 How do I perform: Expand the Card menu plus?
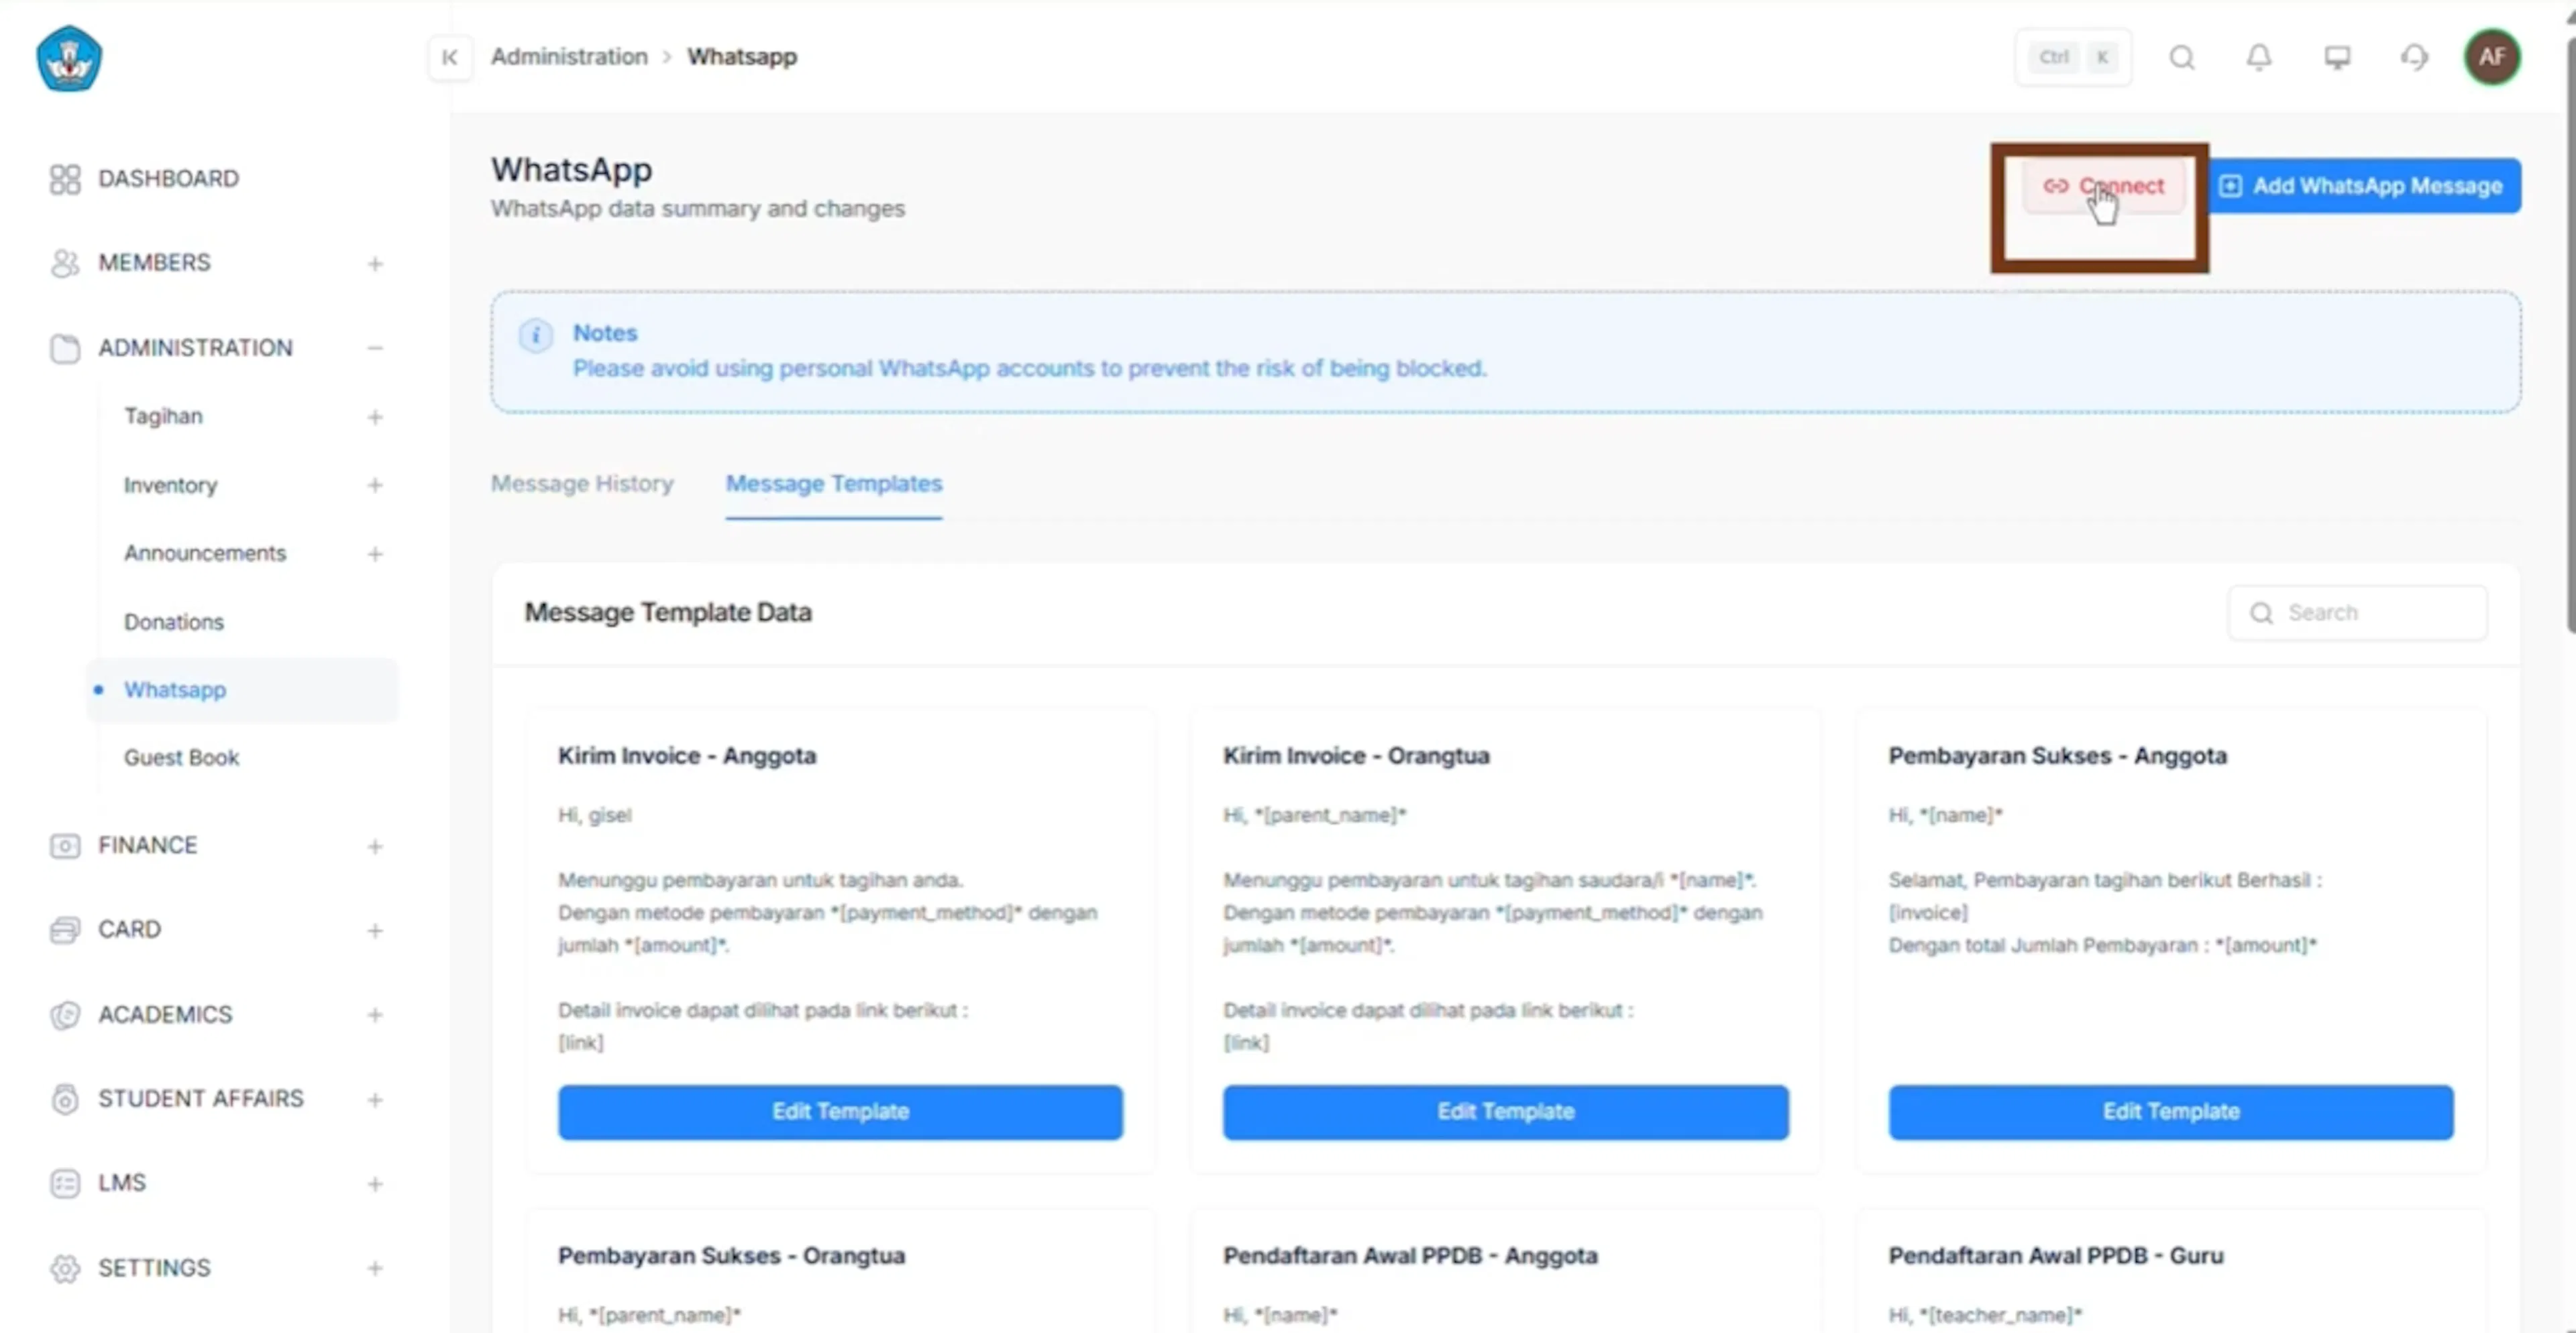tap(375, 931)
